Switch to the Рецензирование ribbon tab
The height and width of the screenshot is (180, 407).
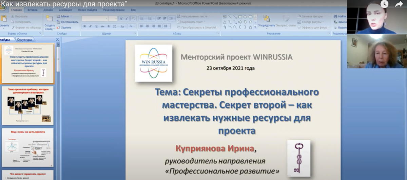114,10
